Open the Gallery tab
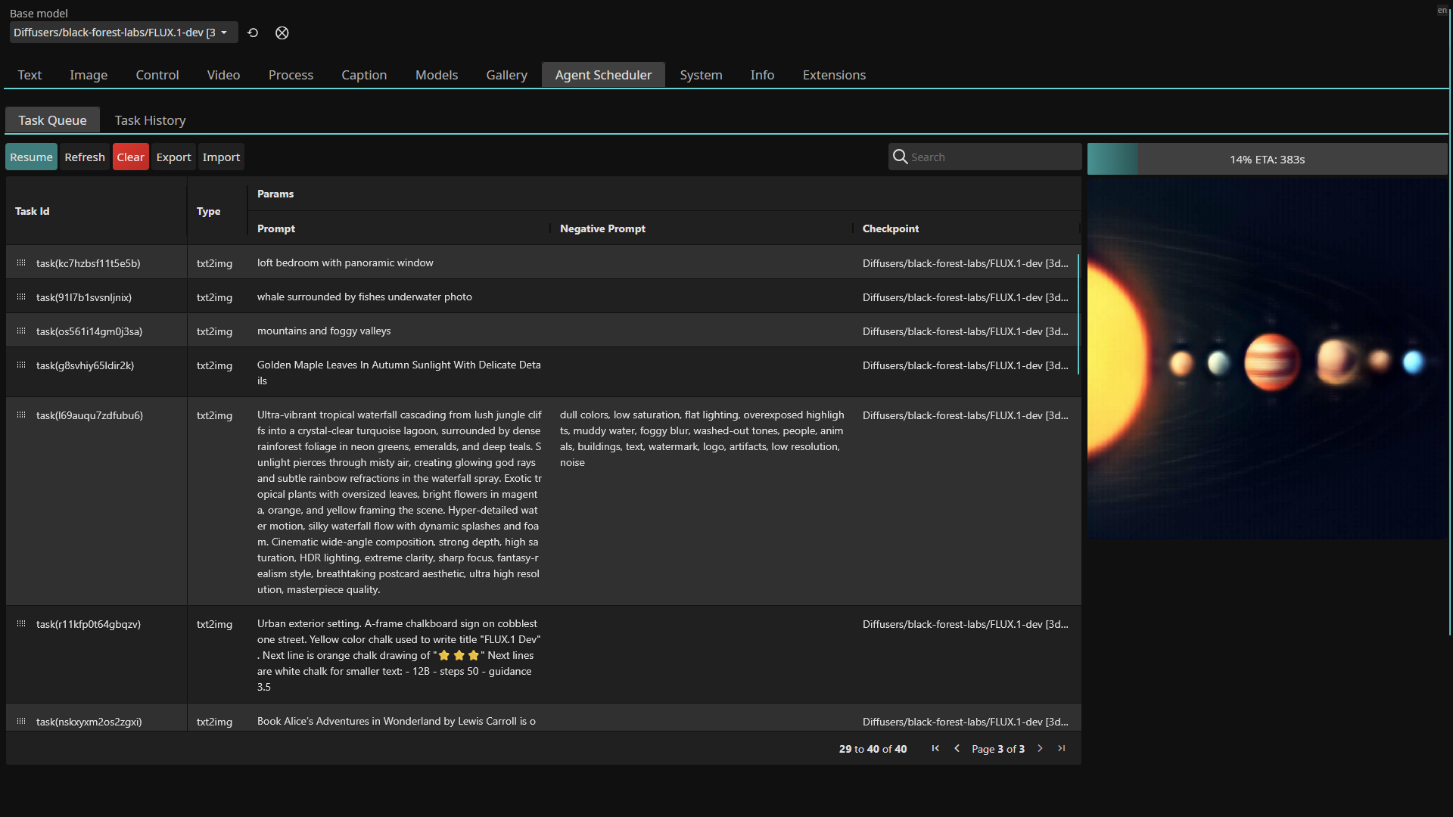 tap(506, 75)
